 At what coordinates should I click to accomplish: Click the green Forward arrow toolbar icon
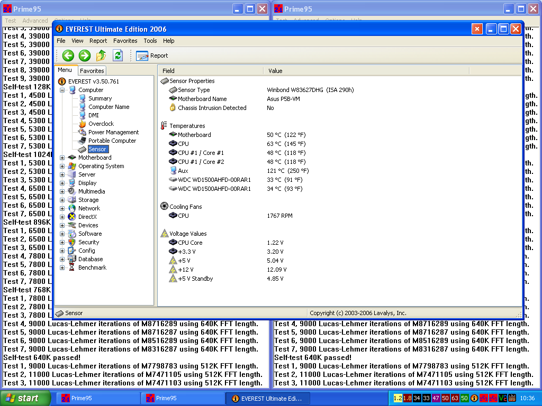[x=84, y=56]
